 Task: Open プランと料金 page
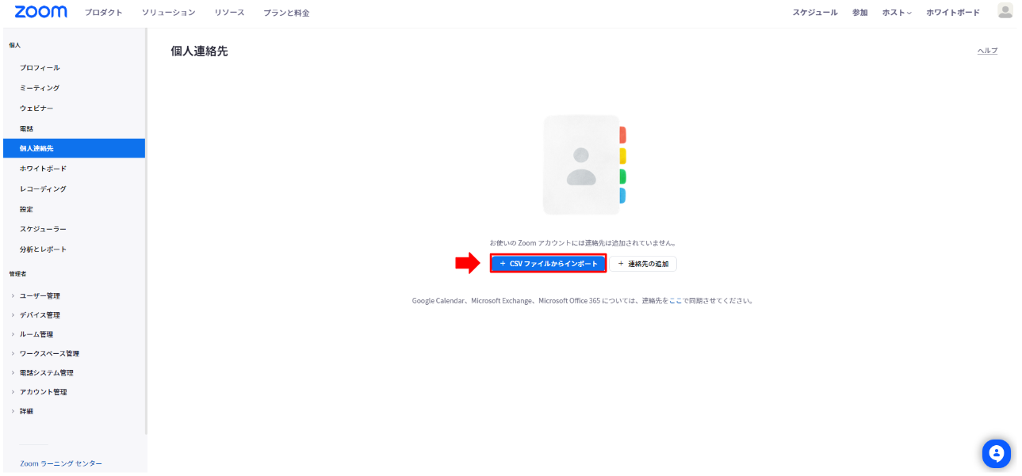point(287,13)
